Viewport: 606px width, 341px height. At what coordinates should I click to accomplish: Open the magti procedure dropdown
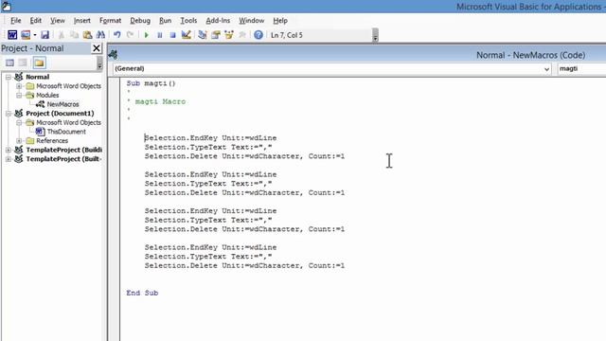(581, 68)
